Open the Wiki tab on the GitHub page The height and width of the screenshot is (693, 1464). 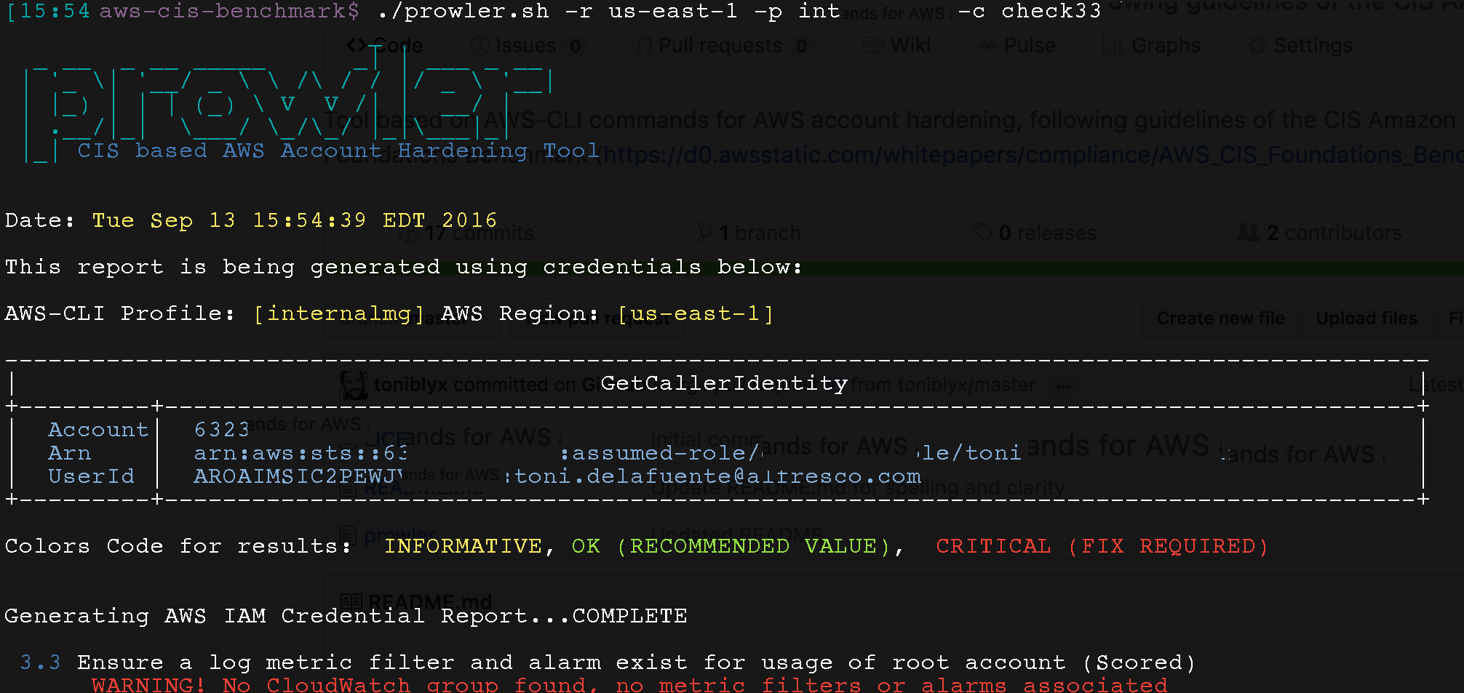click(x=897, y=46)
